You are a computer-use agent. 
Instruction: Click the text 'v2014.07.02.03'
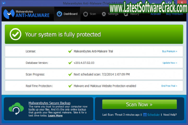coord(84,63)
